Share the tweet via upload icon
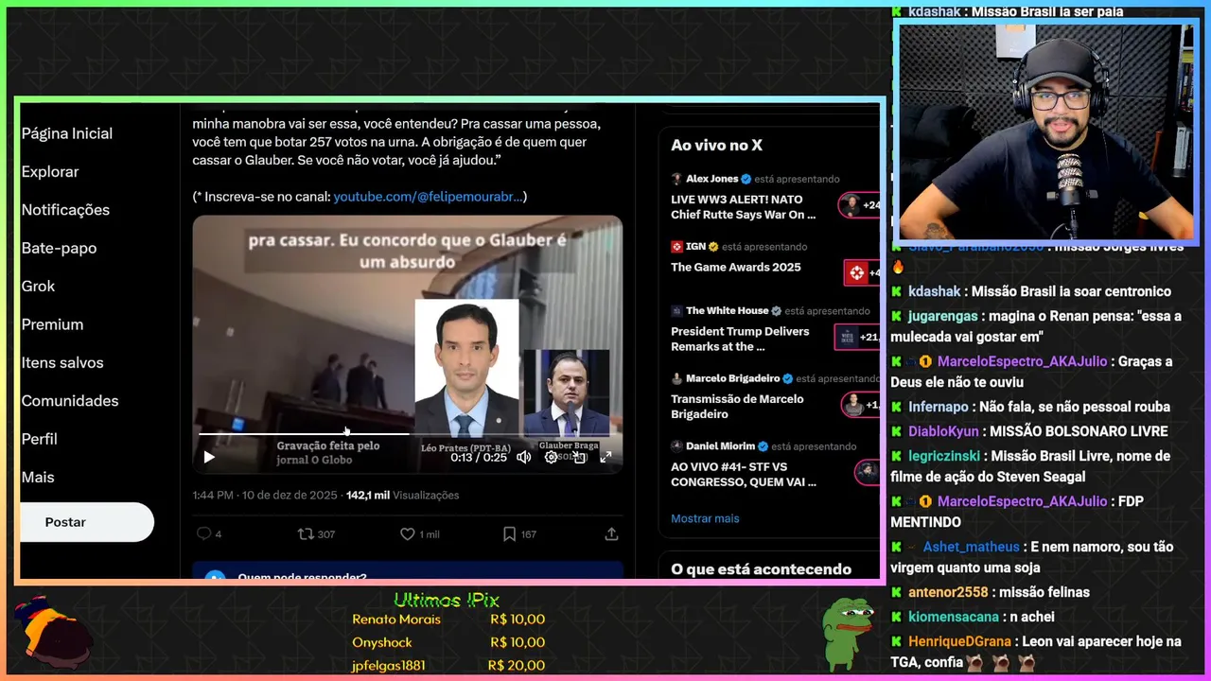 pos(612,534)
